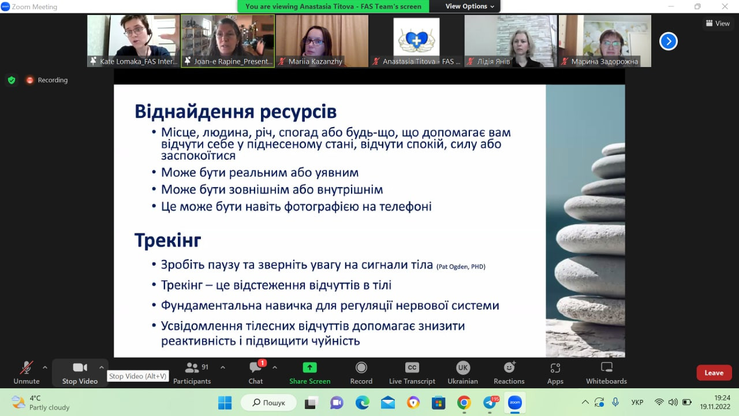Open the Chat panel
The image size is (739, 416).
point(256,373)
